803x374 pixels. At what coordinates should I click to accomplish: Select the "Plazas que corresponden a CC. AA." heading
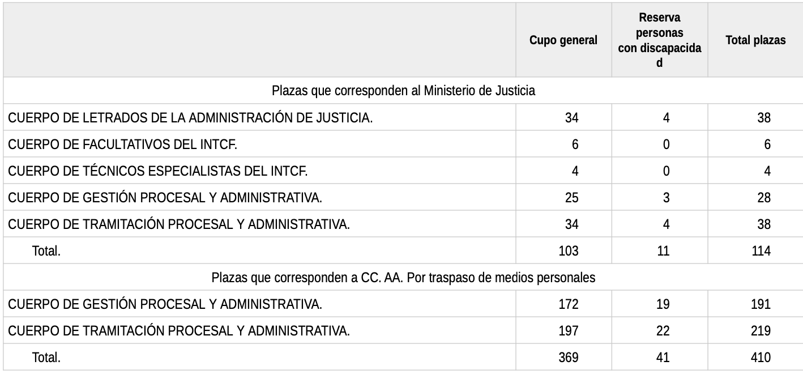pyautogui.click(x=403, y=278)
